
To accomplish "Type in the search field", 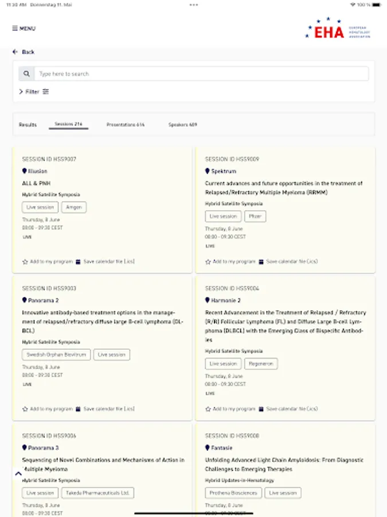I will (201, 74).
